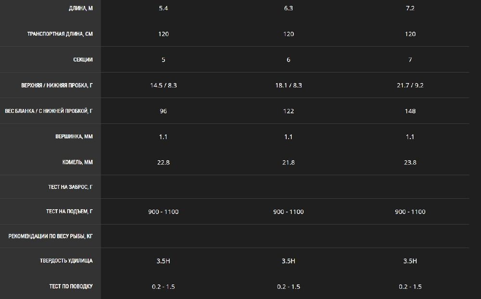Click the ТЕСТ ПО ПОВОДКУ label

click(x=71, y=287)
